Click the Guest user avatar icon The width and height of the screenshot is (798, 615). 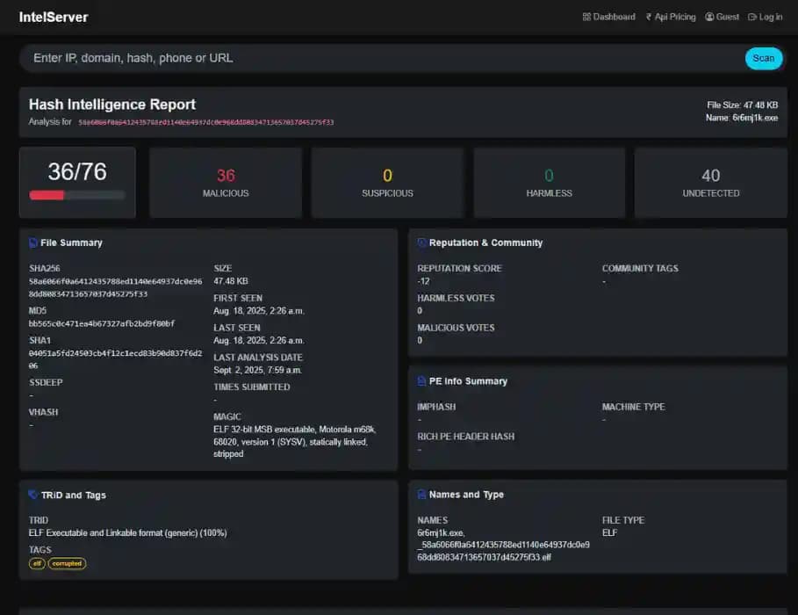tap(708, 17)
